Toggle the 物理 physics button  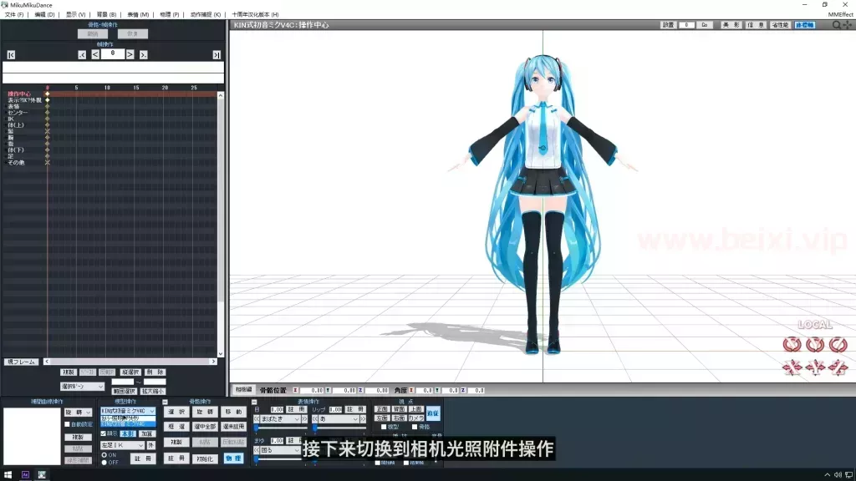233,458
